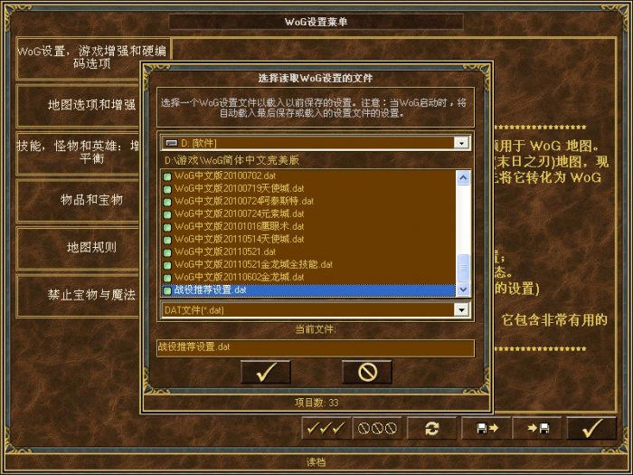
Task: Open the D: [软件] drive combo box
Action: [x=316, y=143]
